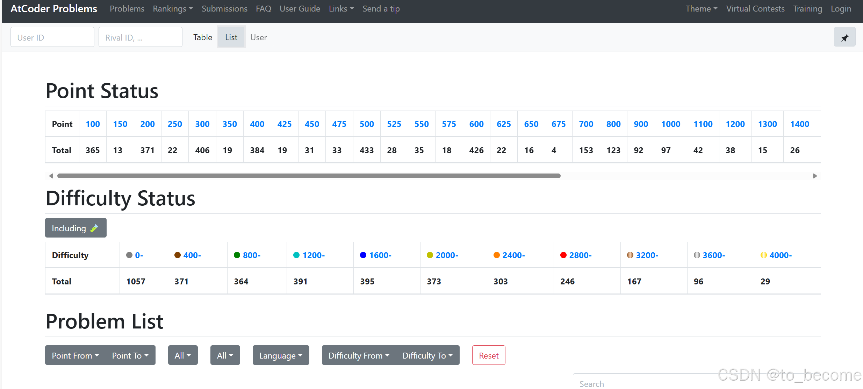Click the 500 point link
863x389 pixels.
coord(367,124)
